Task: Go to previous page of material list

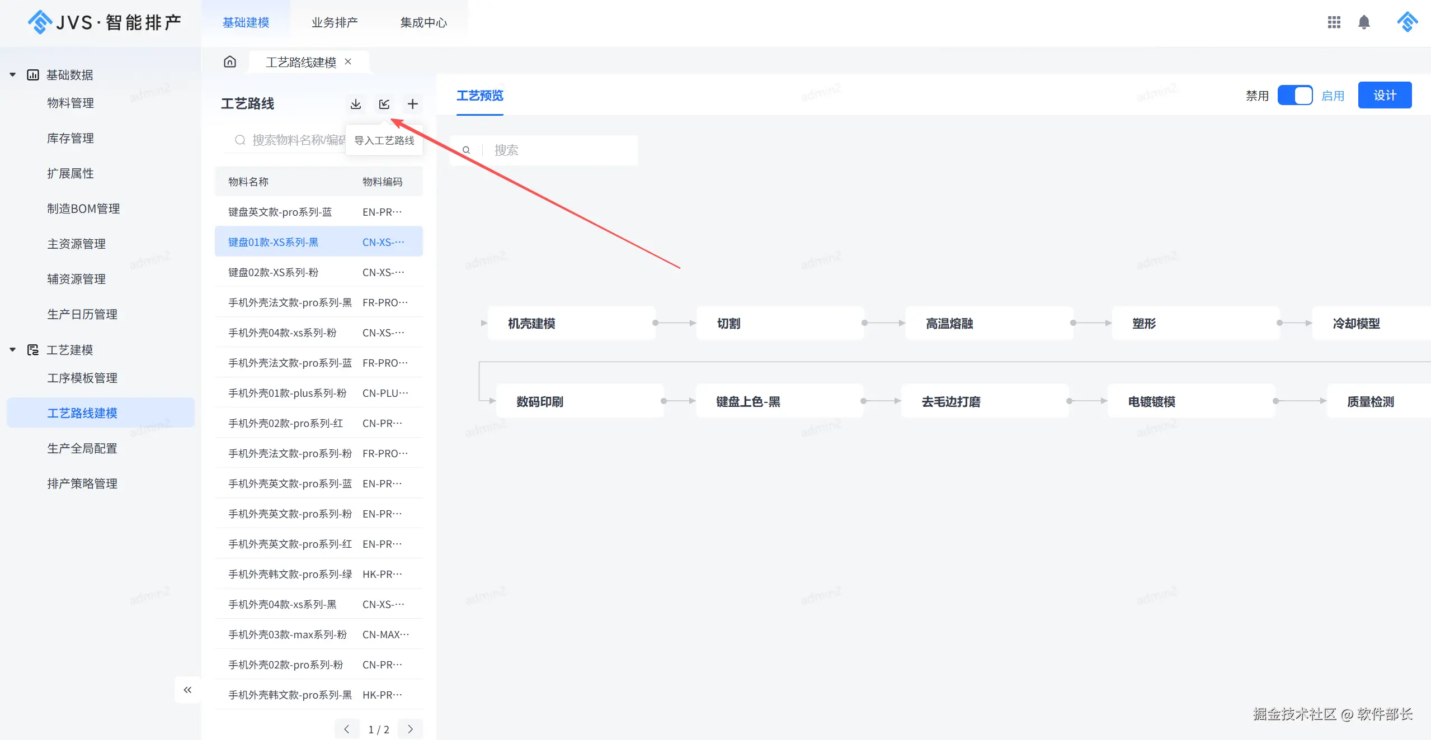Action: pyautogui.click(x=347, y=729)
